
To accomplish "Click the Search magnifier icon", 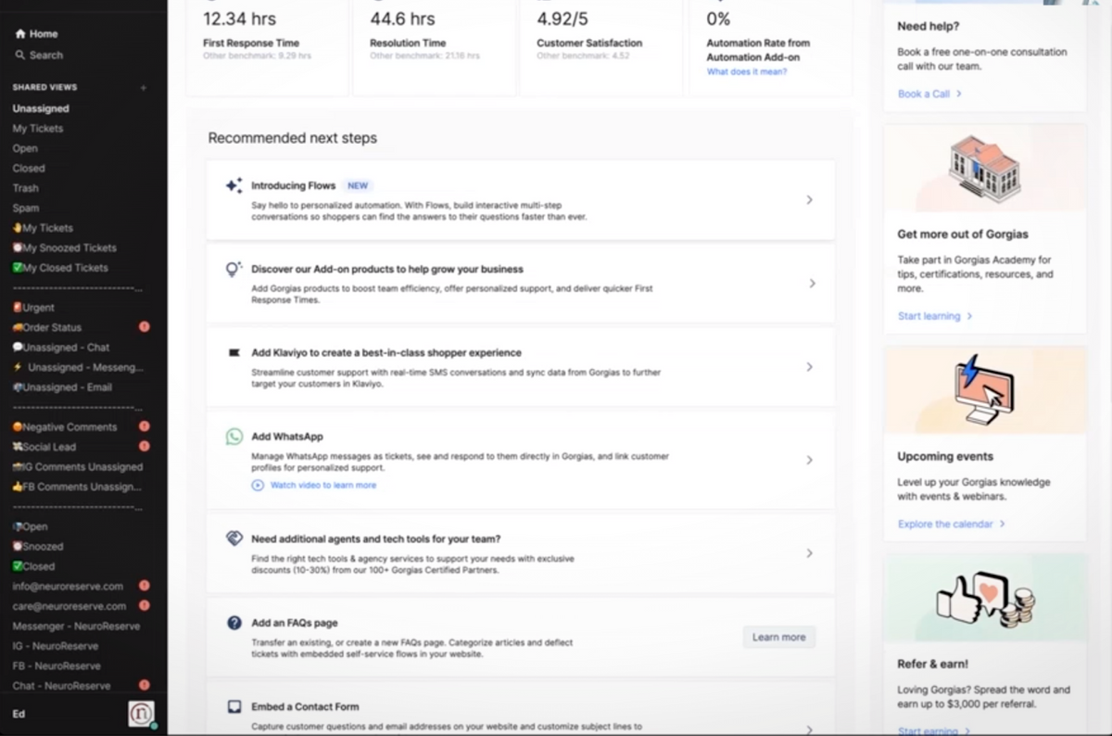I will pos(20,56).
